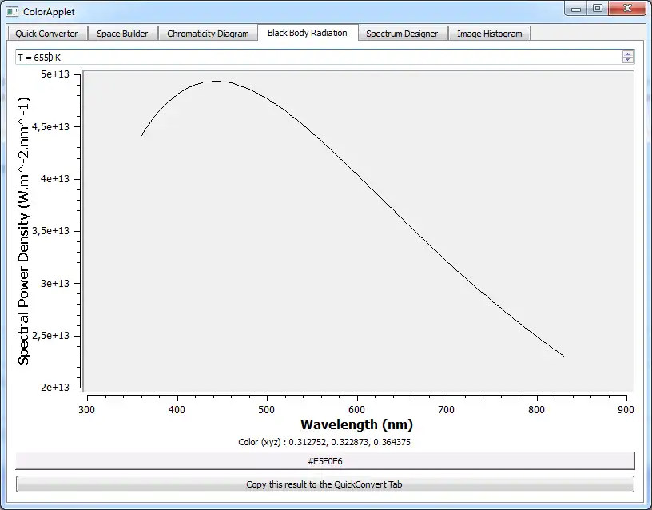
Task: Click the 400 x-axis tick label
Action: 177,410
